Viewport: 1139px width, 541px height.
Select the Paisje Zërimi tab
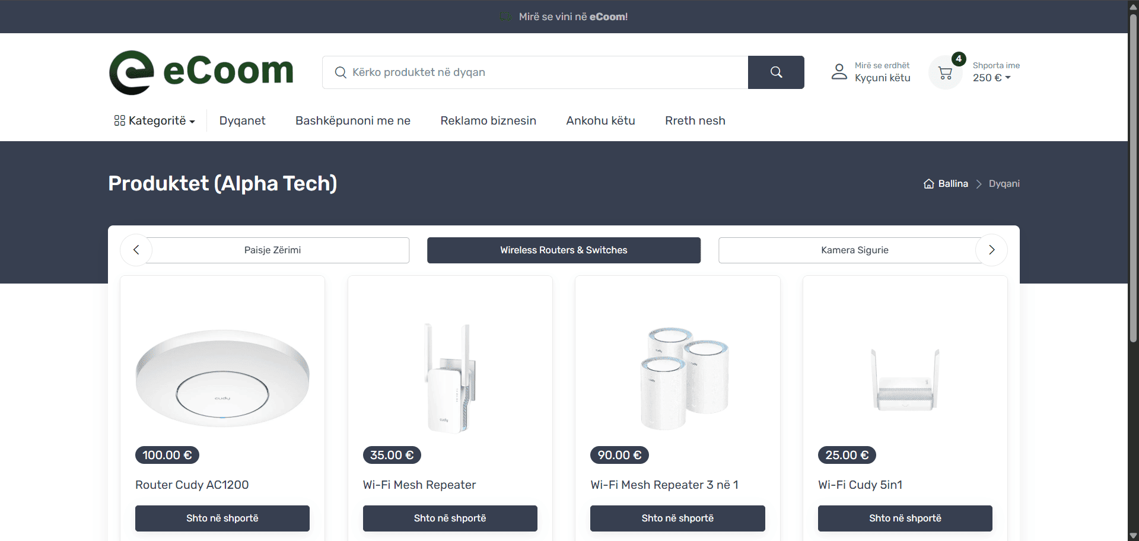[x=273, y=250]
